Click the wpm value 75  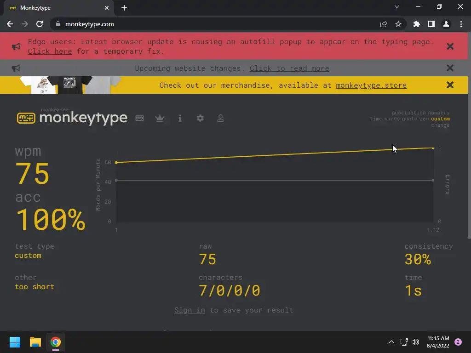(x=32, y=173)
